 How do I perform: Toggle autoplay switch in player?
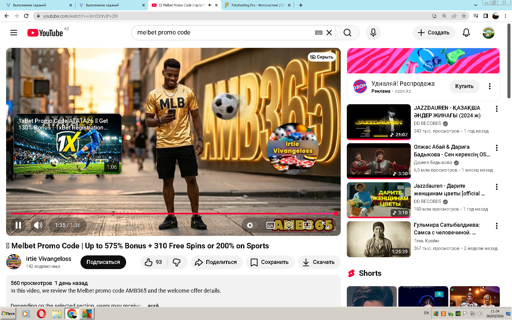pyautogui.click(x=250, y=225)
